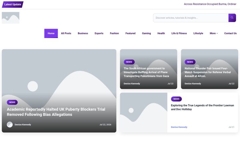The height and width of the screenshot is (150, 240).
Task: Open the Frontier Lawman and Doc Holliday article
Action: click(202, 107)
